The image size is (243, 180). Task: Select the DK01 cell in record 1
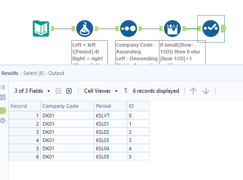point(67,116)
